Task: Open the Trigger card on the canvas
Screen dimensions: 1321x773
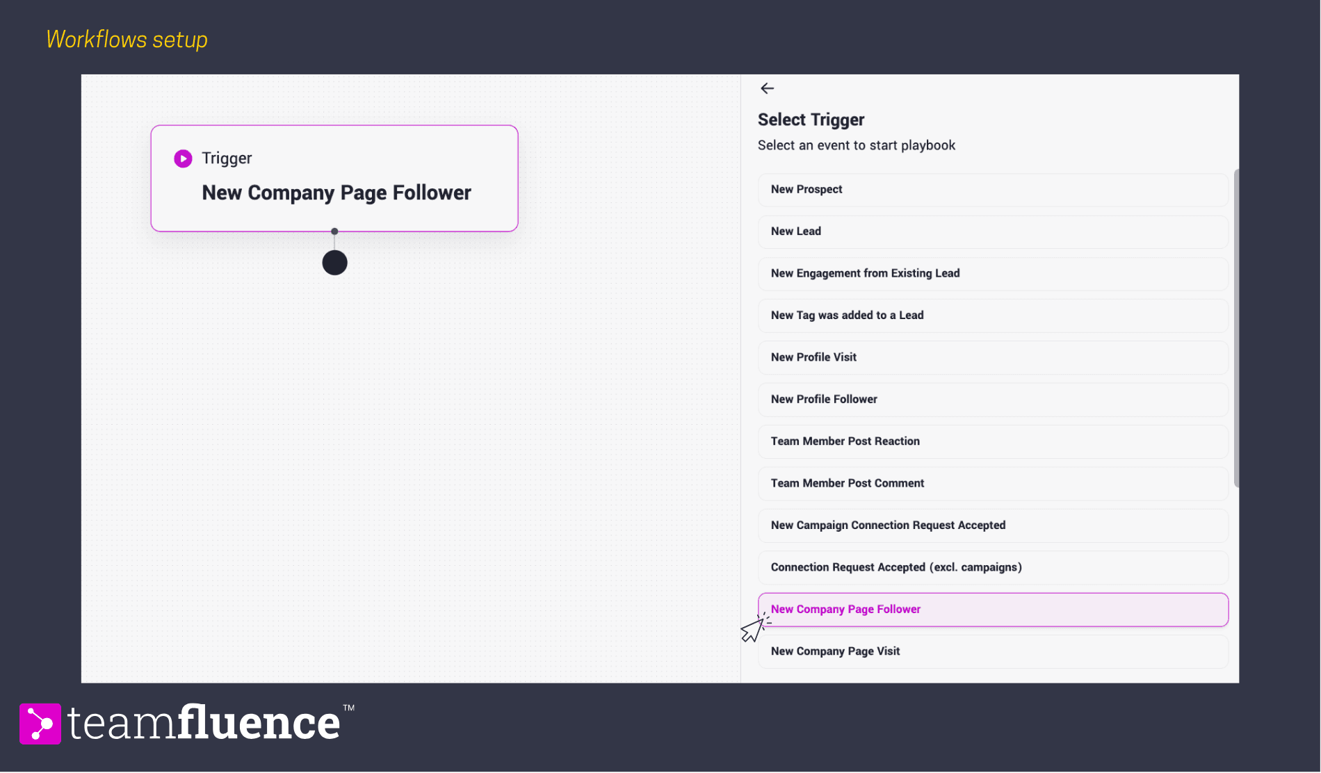Action: [334, 179]
